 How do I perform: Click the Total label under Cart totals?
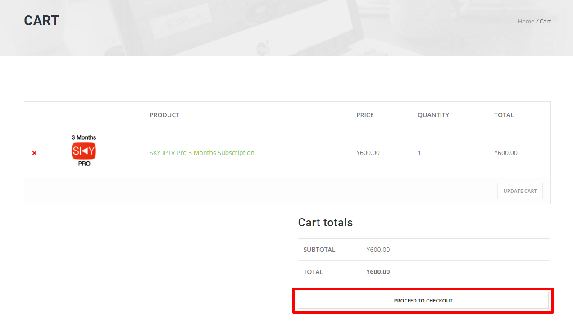click(313, 272)
